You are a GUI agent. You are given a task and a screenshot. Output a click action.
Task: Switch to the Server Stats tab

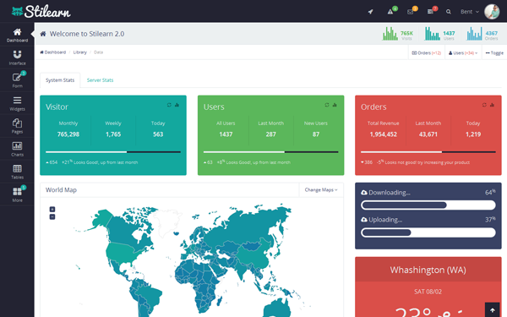100,80
